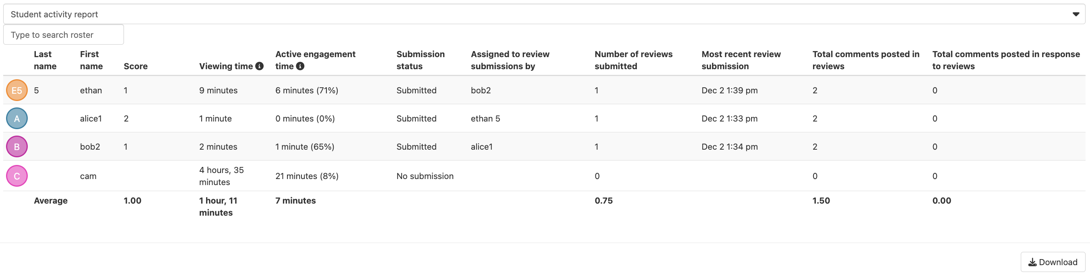Click Number of reviews submitted header
This screenshot has height=276, width=1090.
(x=633, y=60)
